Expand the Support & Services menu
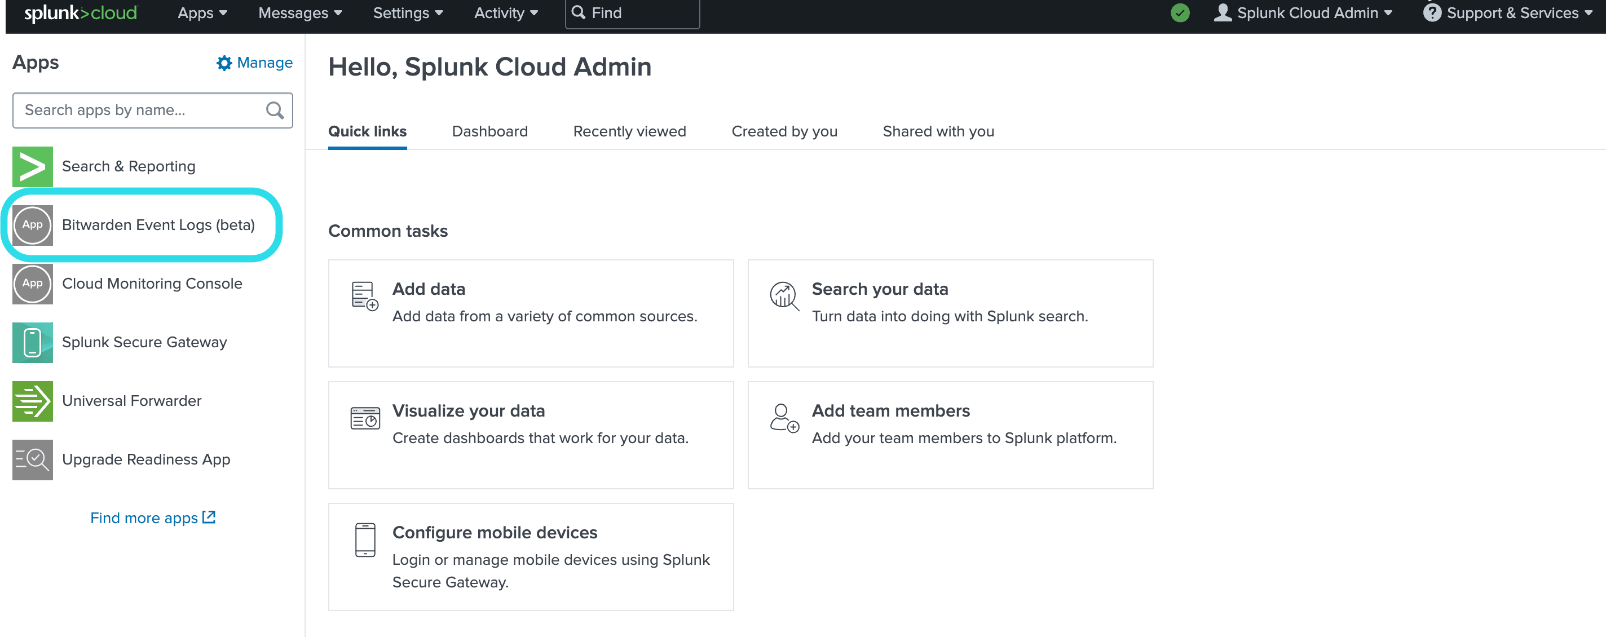Image resolution: width=1606 pixels, height=637 pixels. (x=1510, y=12)
